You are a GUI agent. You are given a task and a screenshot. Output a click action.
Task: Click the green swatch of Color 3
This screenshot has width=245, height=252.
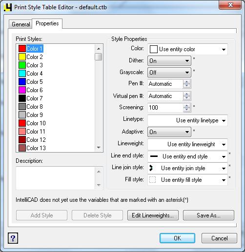[x=22, y=65]
